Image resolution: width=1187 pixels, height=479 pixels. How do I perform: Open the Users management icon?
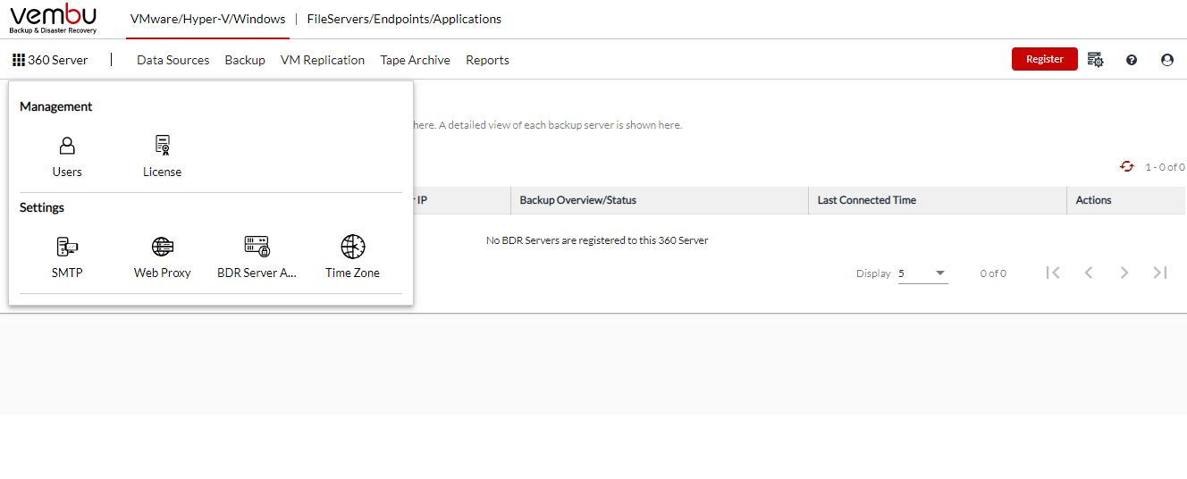pos(67,146)
